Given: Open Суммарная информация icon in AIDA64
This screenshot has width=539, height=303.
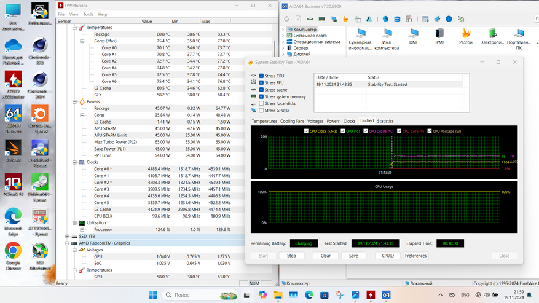Looking at the screenshot, I should 360,39.
